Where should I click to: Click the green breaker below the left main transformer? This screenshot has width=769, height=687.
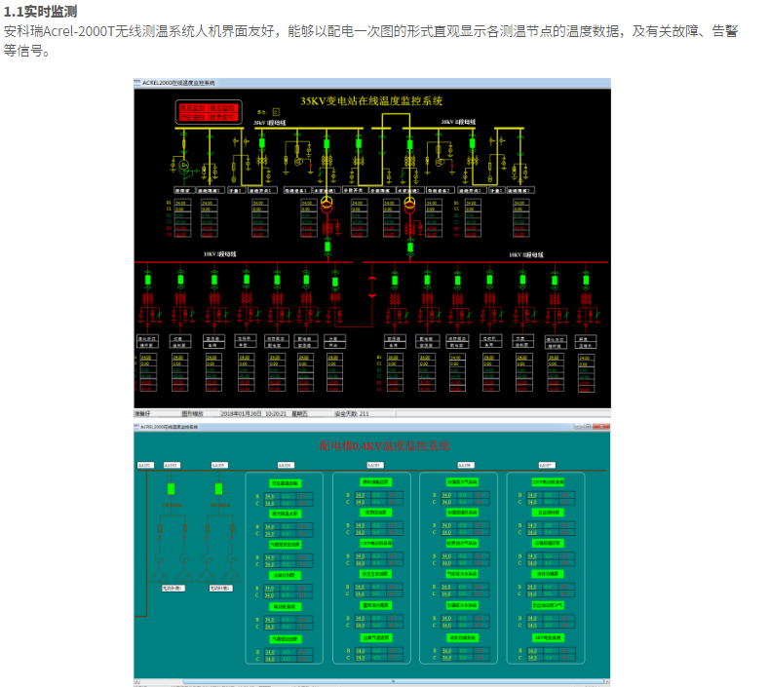[327, 248]
